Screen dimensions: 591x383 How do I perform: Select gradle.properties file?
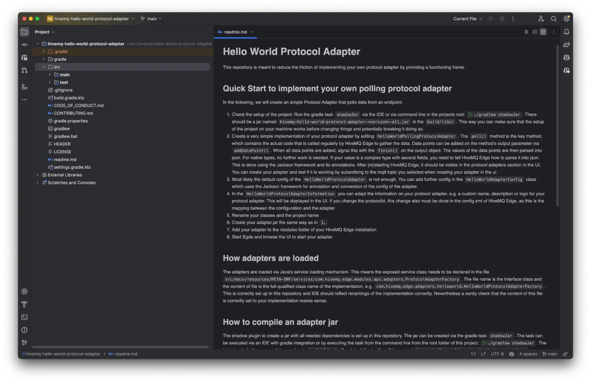click(71, 121)
